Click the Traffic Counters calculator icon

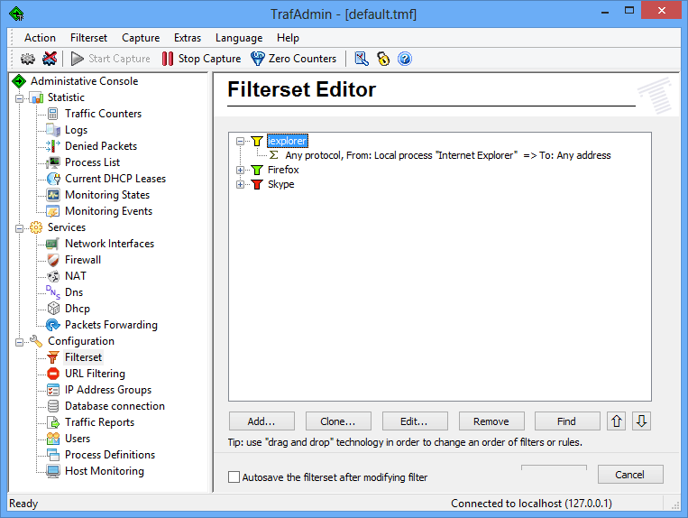coord(52,114)
